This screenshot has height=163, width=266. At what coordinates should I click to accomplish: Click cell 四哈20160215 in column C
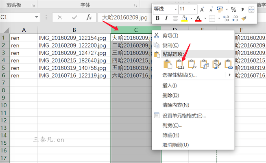(x=131, y=61)
